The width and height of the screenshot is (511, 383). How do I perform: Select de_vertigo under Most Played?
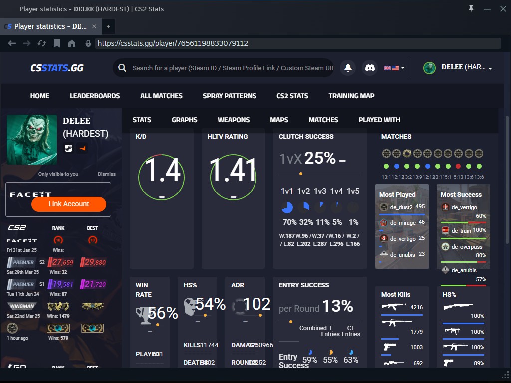[x=403, y=239]
